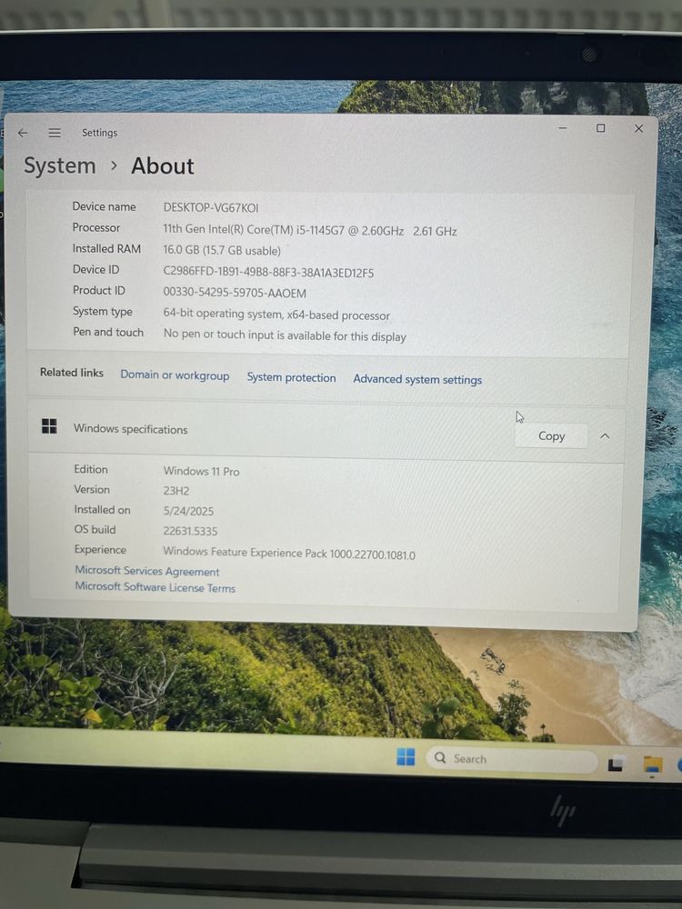Click the Settings window title text
682x909 pixels.
tap(99, 133)
